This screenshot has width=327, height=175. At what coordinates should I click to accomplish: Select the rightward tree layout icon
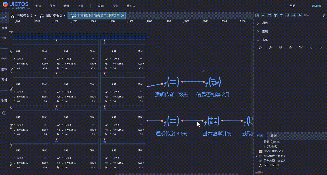321,47
